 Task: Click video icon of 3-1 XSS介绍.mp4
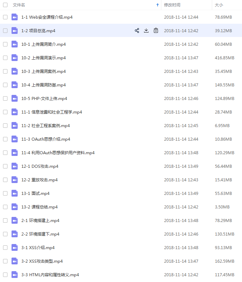(x=15, y=248)
